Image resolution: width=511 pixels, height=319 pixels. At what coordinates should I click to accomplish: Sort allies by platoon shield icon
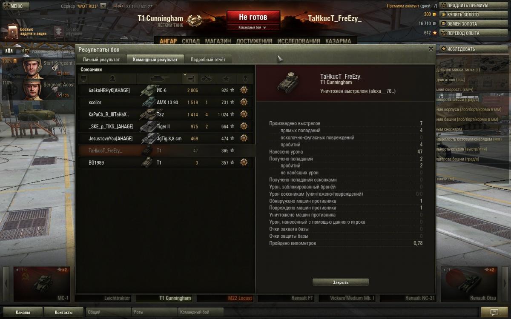coord(83,79)
